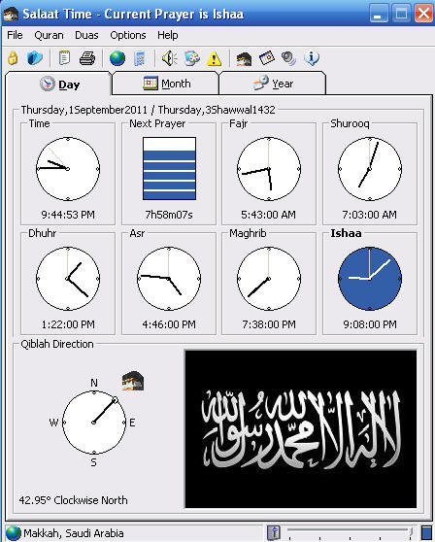
Task: Click the Arabic calligraphy image
Action: click(301, 429)
